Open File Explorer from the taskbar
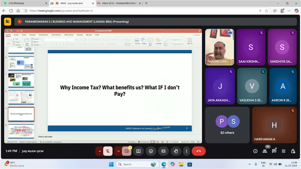This screenshot has height=169, width=301. tap(181, 164)
